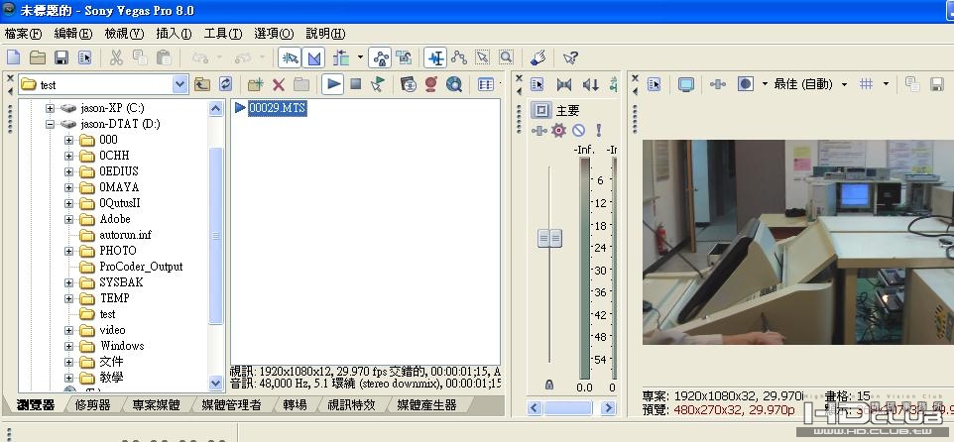
Task: Save project using the floppy disk icon
Action: coord(60,57)
